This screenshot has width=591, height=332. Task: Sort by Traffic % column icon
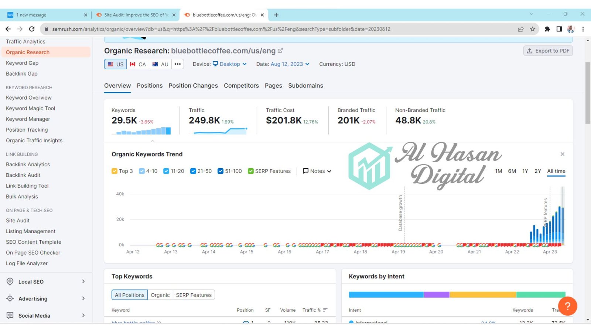pyautogui.click(x=325, y=310)
